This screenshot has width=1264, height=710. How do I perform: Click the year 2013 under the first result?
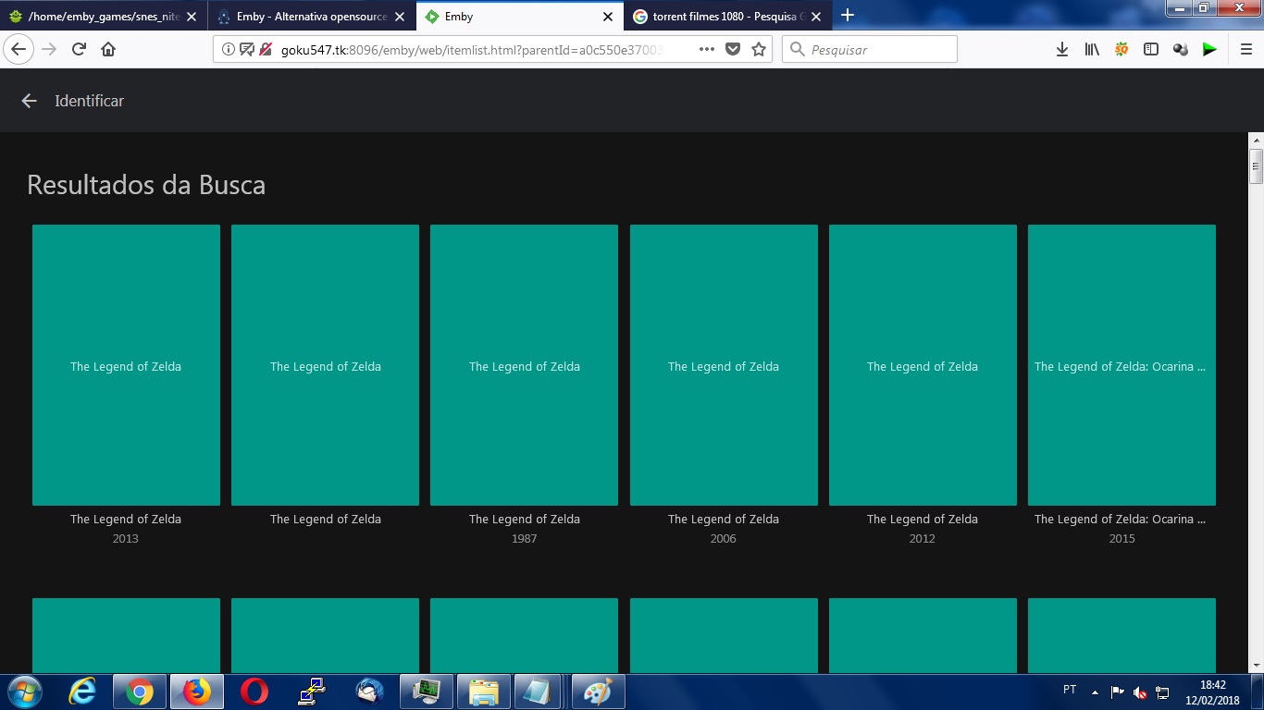click(x=126, y=539)
